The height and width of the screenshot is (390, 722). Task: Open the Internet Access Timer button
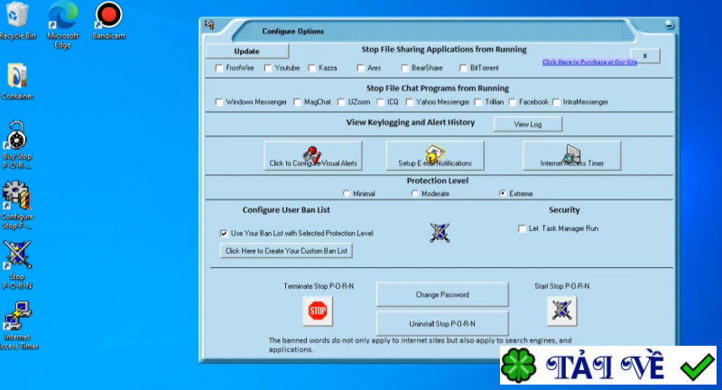571,155
